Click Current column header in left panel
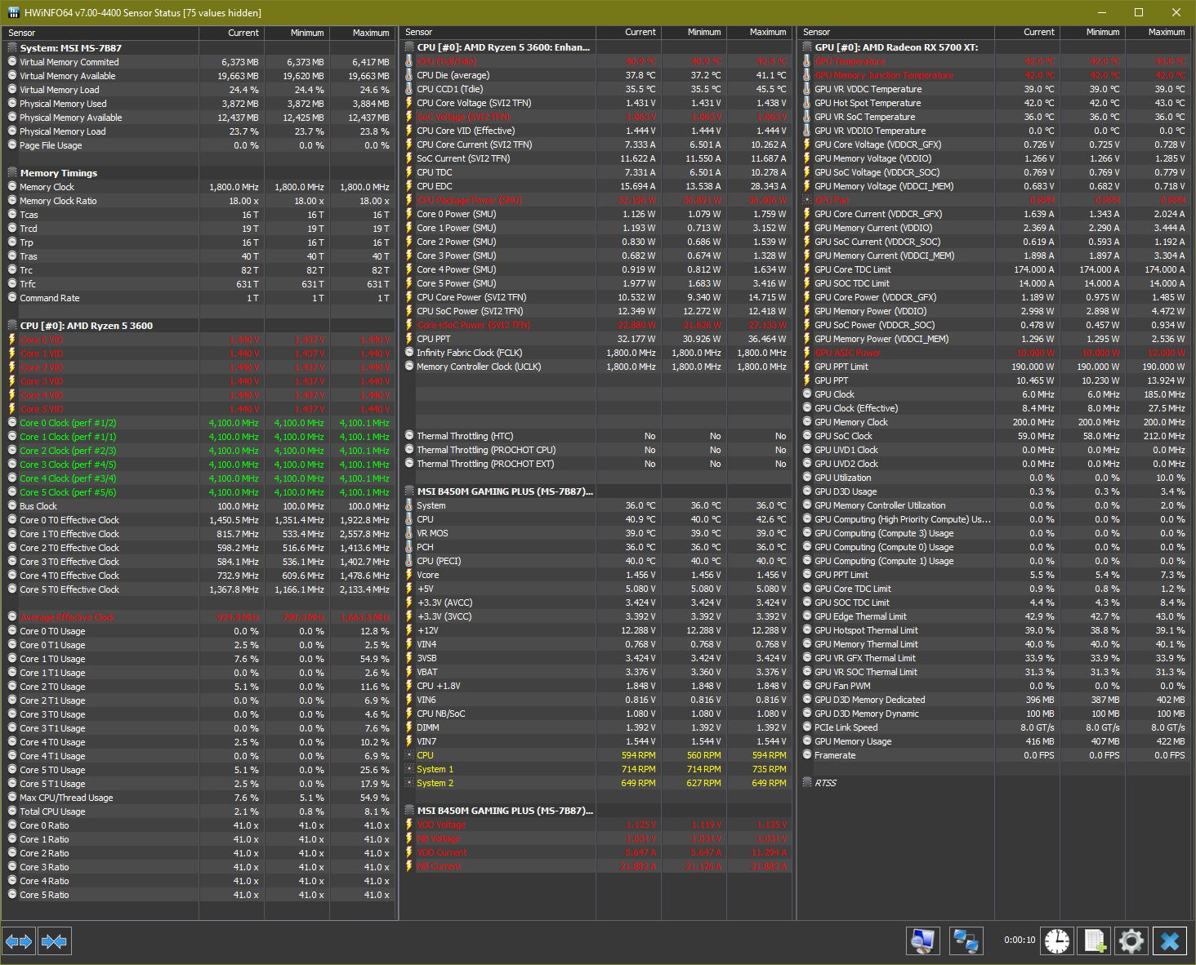This screenshot has height=965, width=1196. click(231, 33)
